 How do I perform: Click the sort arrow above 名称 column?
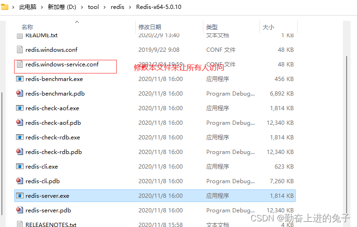coord(77,22)
